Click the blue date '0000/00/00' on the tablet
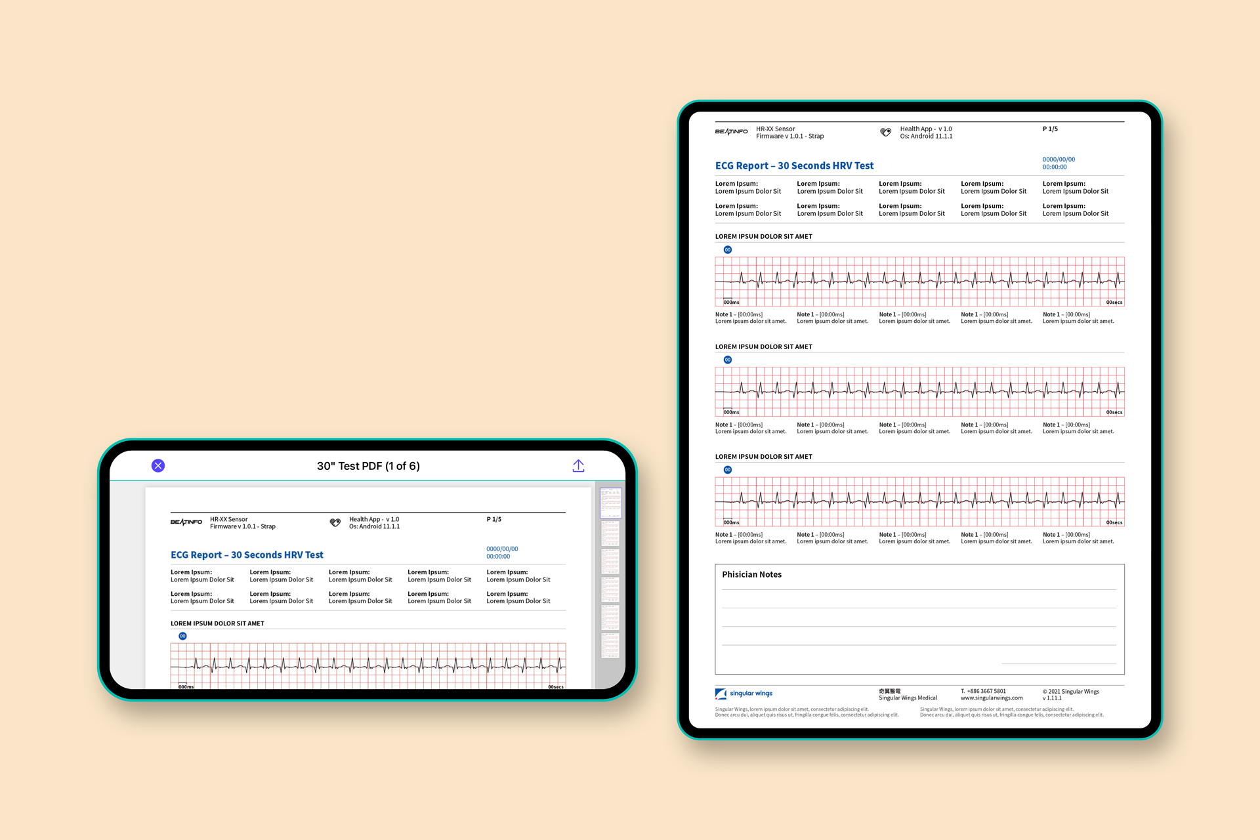Viewport: 1260px width, 840px height. (x=1059, y=159)
